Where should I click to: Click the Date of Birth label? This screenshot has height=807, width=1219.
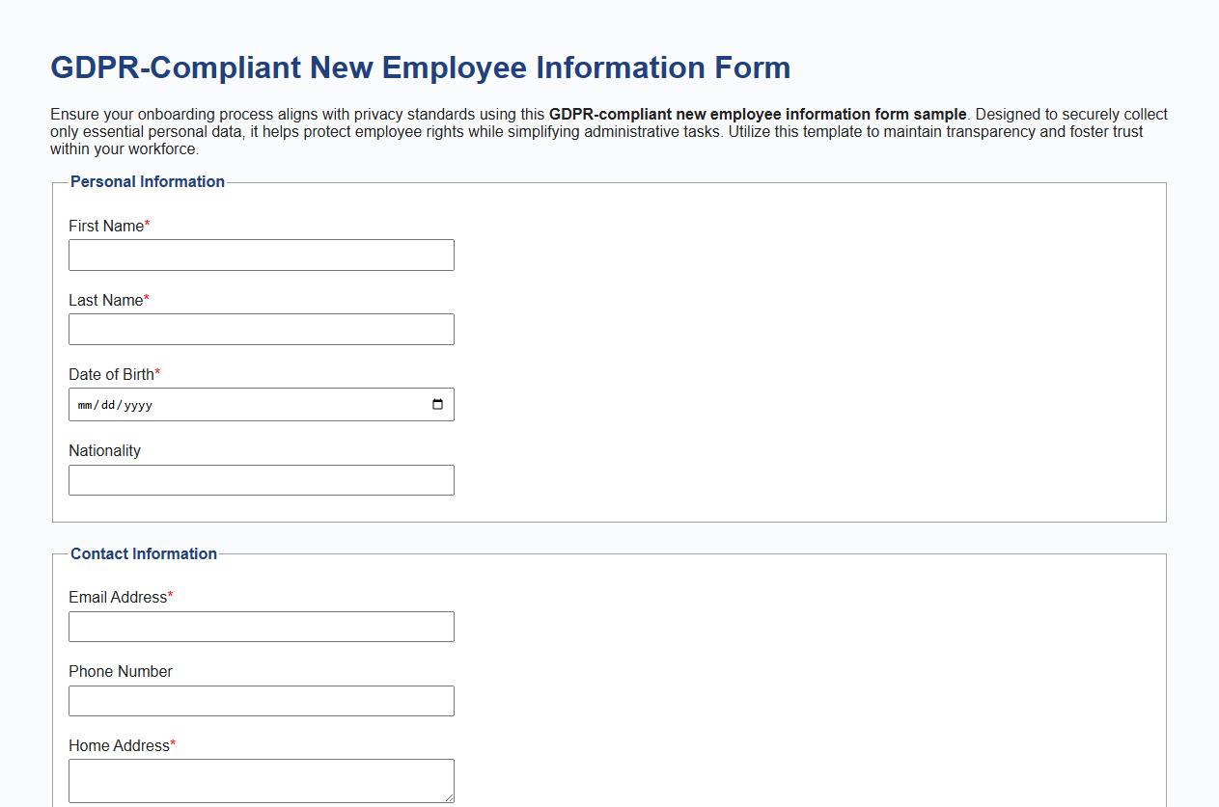pos(109,374)
